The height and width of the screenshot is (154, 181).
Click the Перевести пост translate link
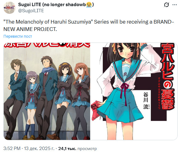coord(18,36)
